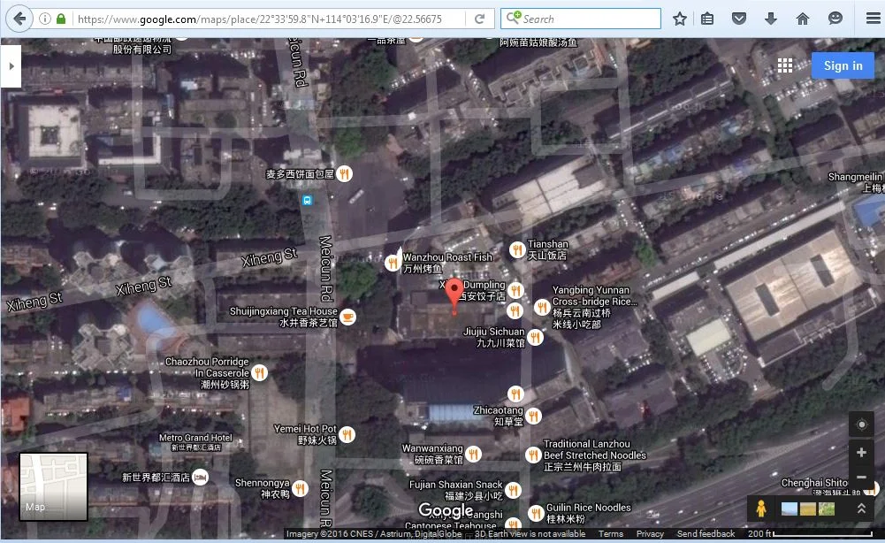Pick up the Street View pegman
This screenshot has height=543, width=885.
761,509
